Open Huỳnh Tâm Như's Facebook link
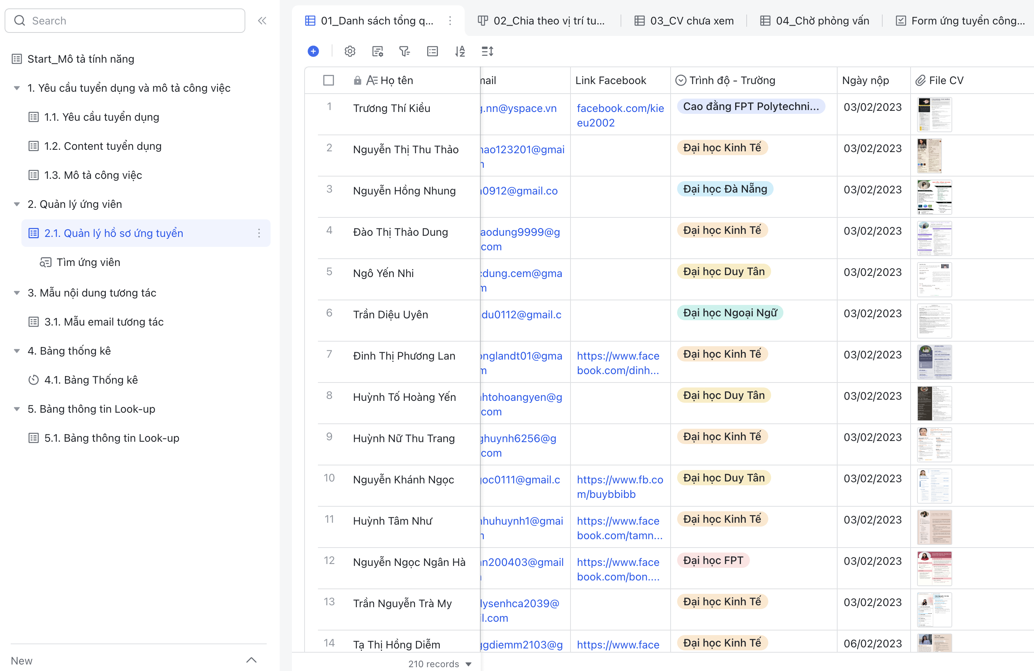 point(619,528)
